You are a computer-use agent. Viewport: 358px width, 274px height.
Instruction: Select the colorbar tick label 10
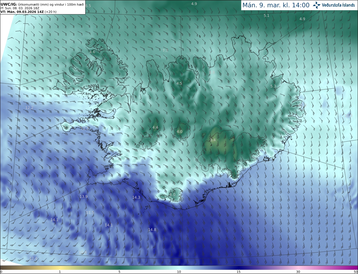pyautogui.click(x=179, y=272)
